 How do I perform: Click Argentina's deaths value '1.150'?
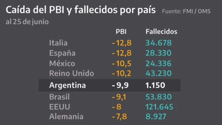[155, 85]
